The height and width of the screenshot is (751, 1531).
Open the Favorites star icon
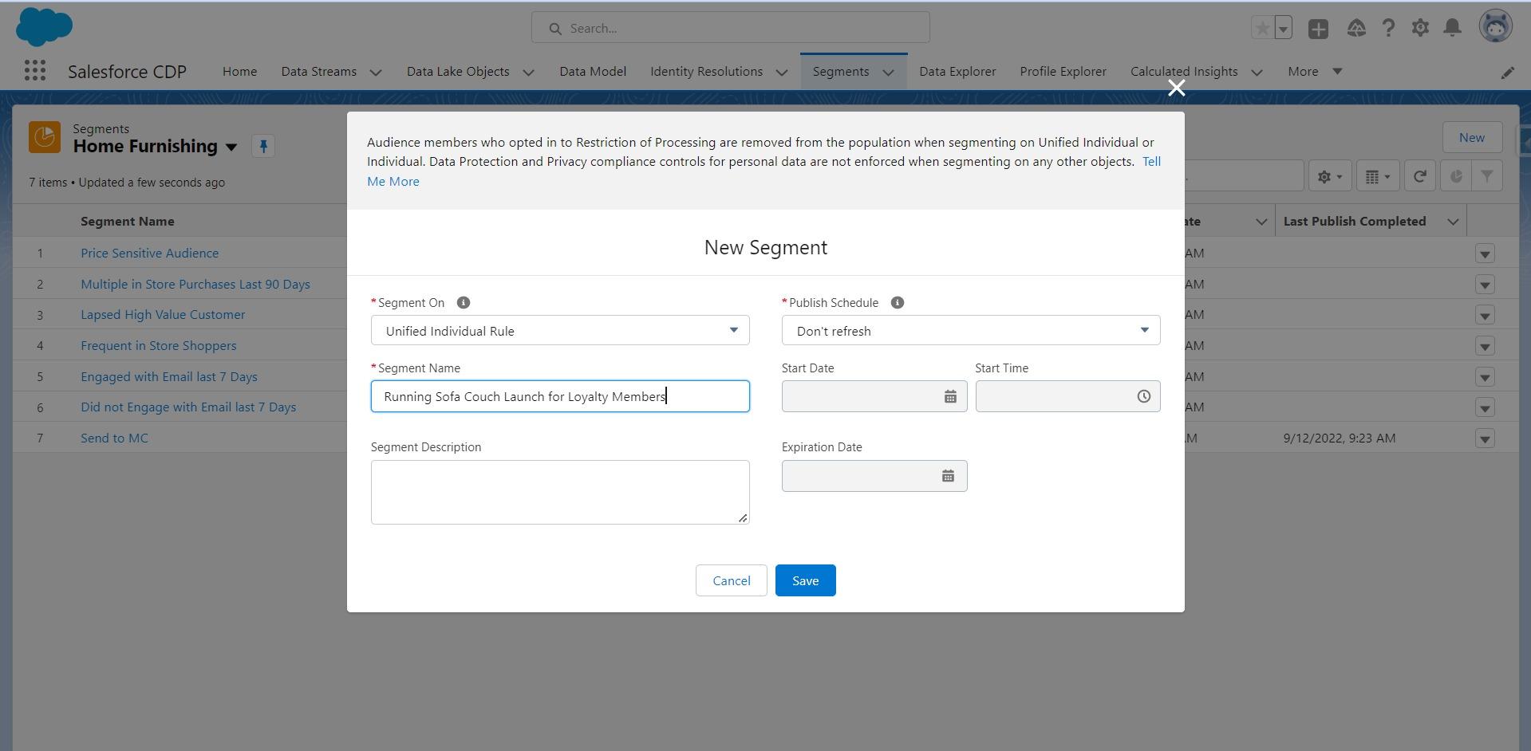pyautogui.click(x=1262, y=29)
